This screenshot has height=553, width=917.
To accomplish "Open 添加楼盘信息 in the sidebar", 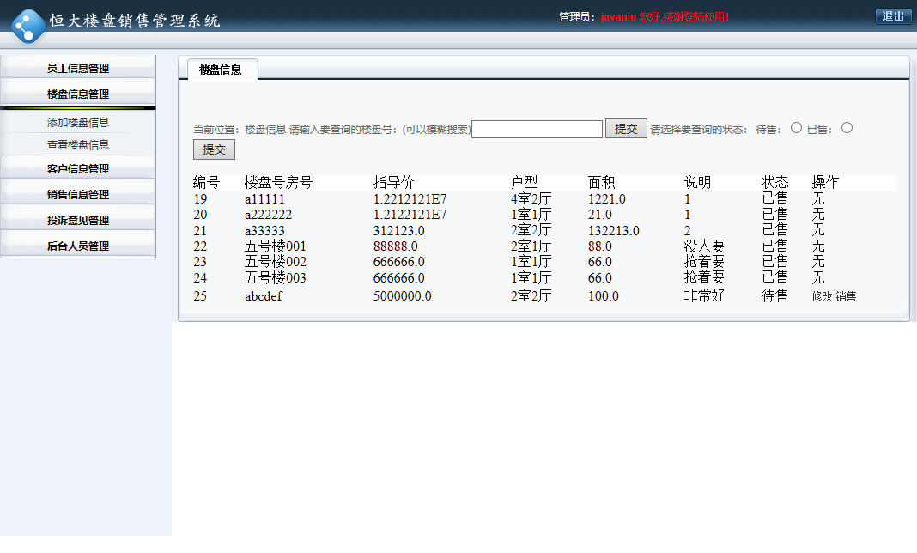I will (x=78, y=123).
